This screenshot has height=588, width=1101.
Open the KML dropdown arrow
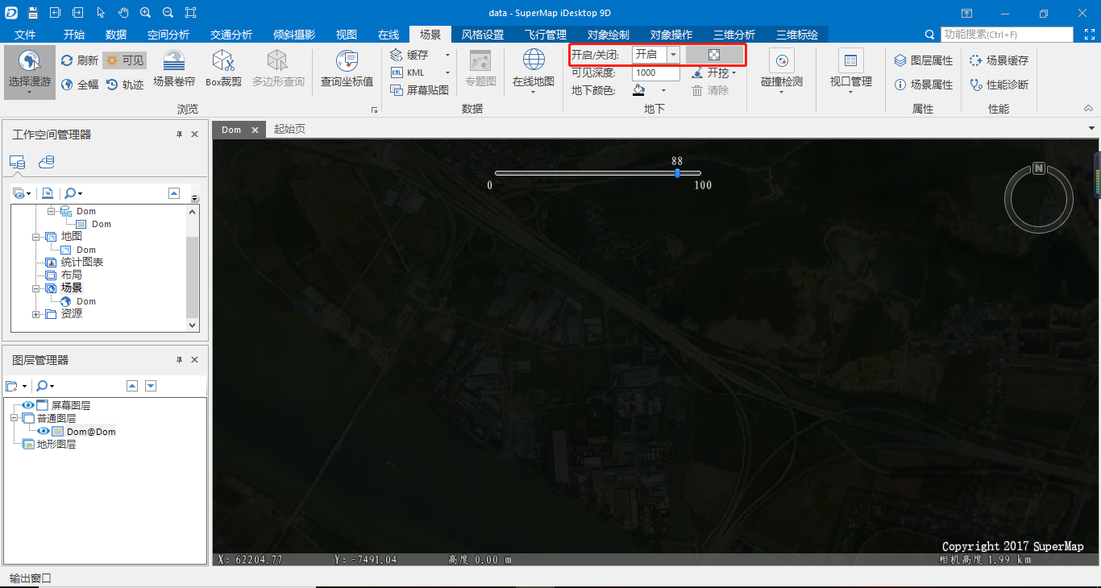coord(447,72)
